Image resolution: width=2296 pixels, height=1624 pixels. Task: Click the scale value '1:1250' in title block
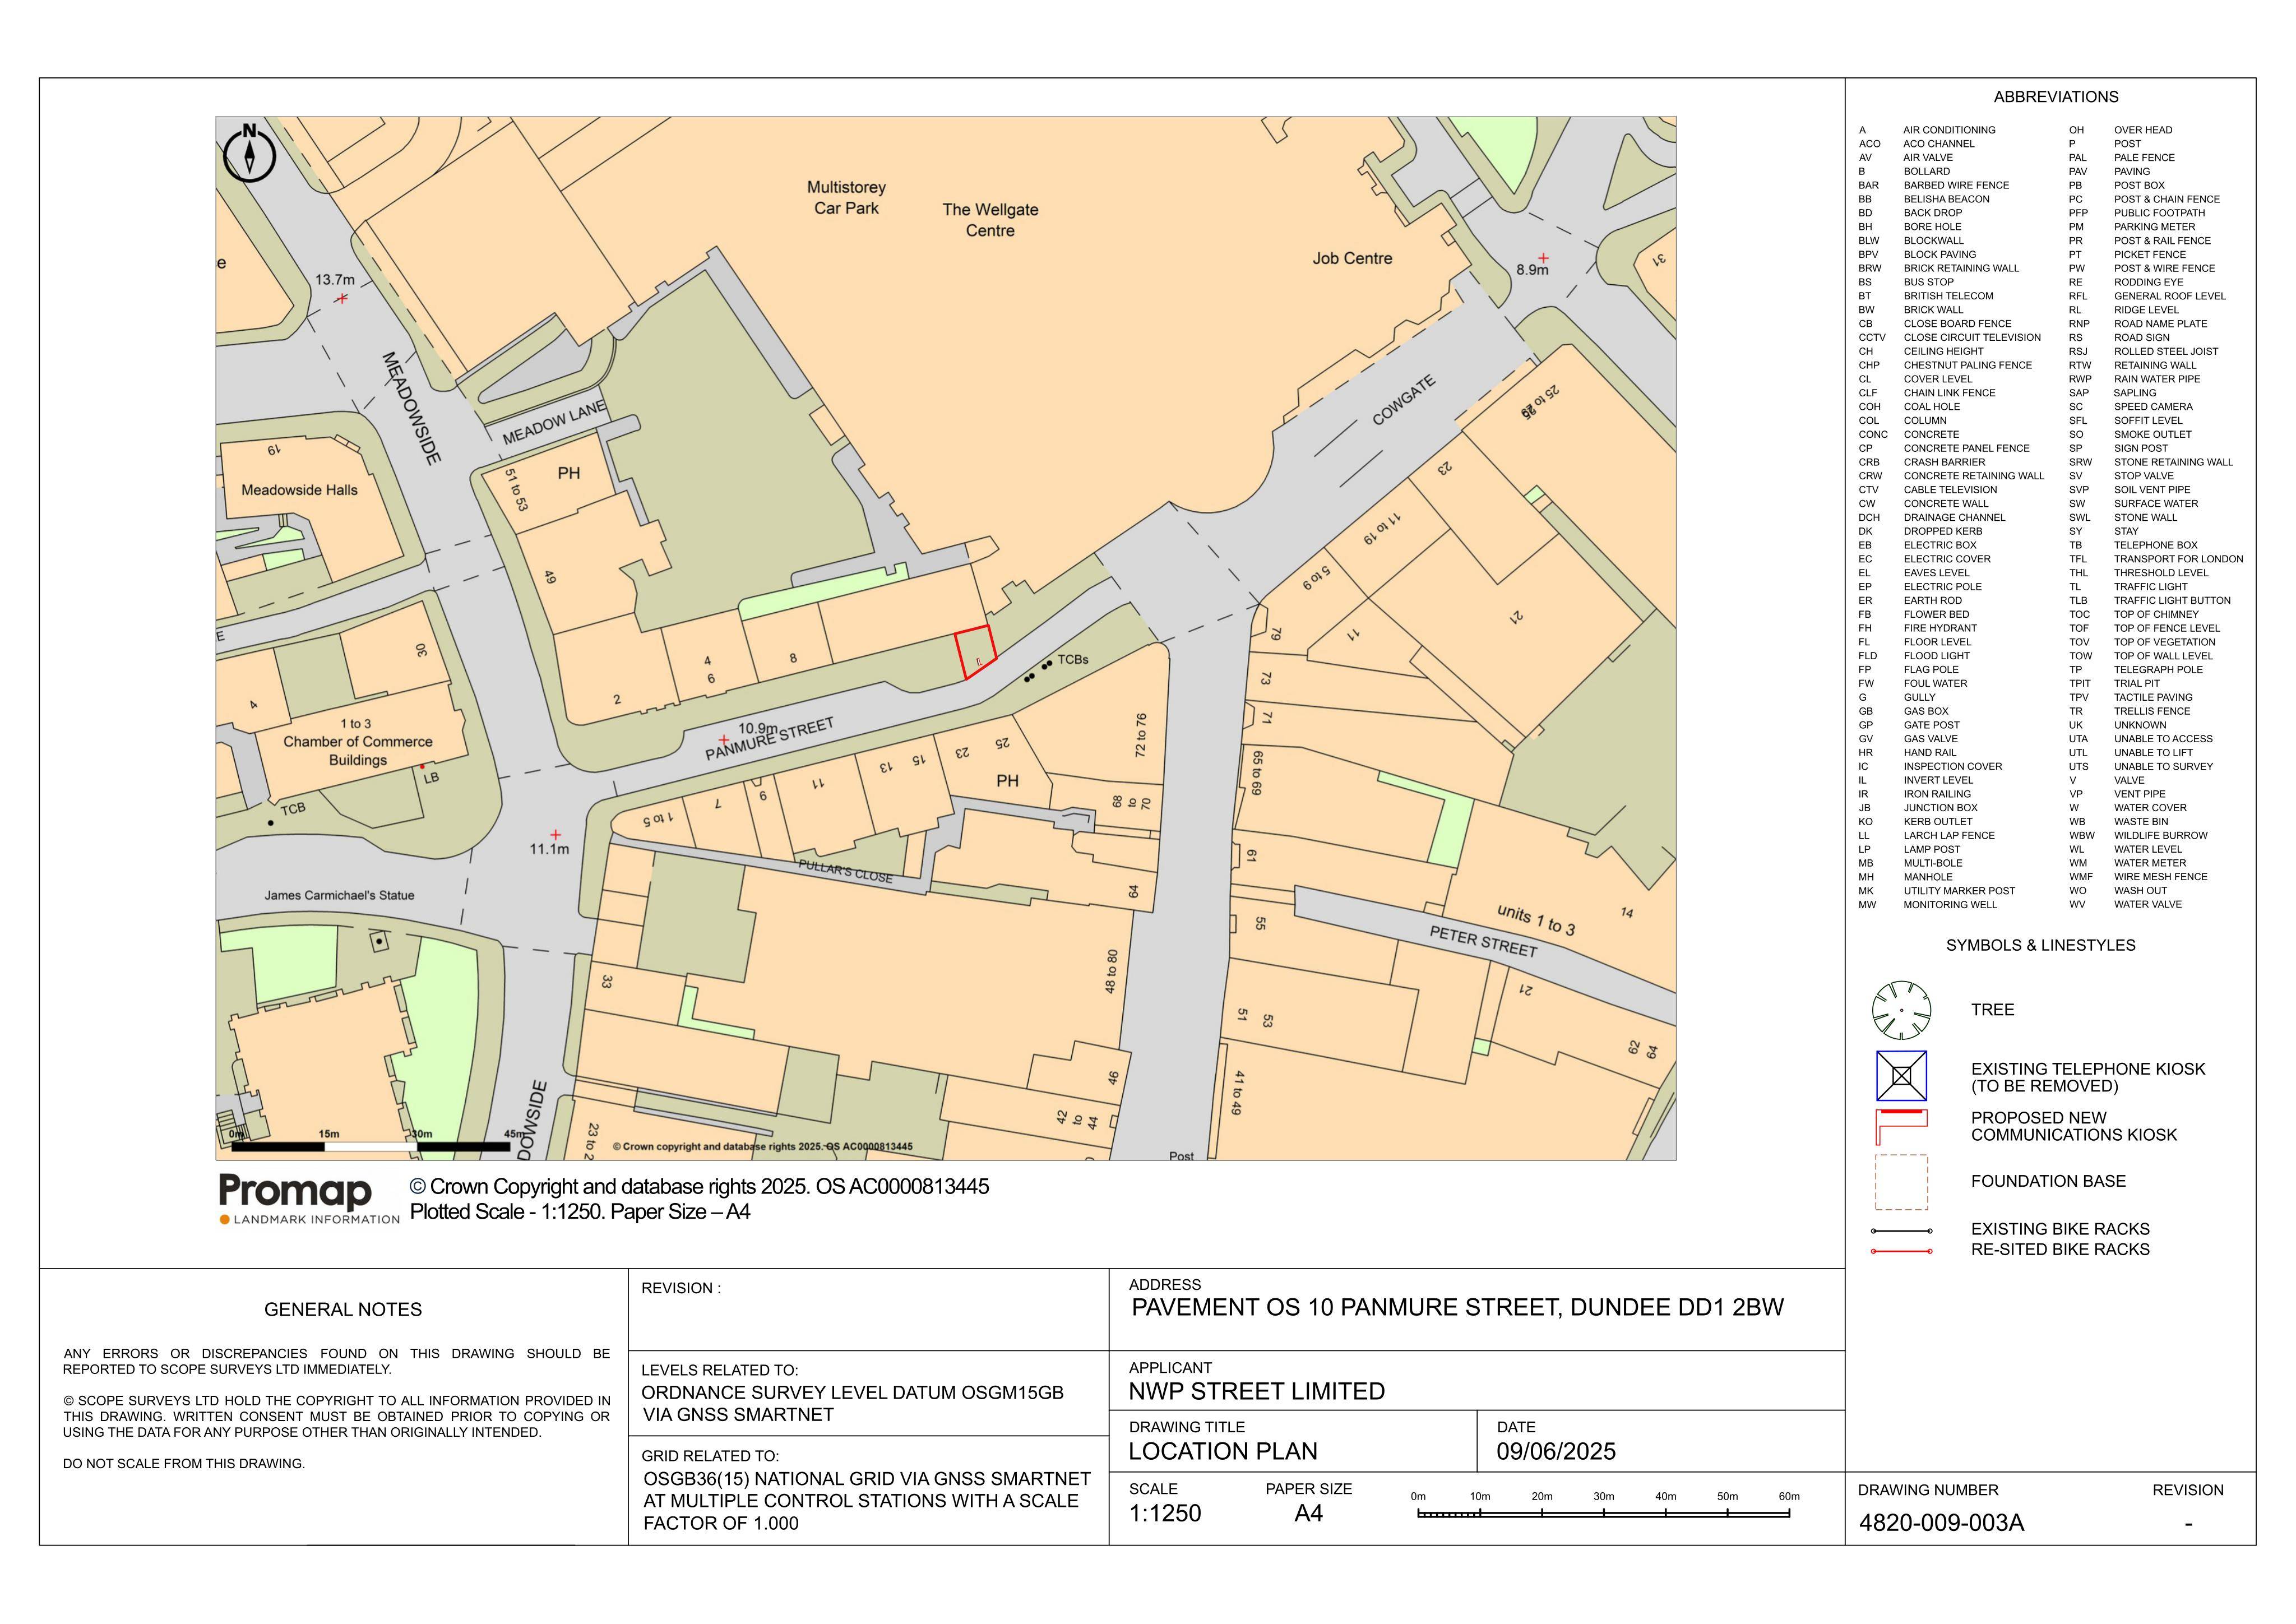pos(1165,1514)
